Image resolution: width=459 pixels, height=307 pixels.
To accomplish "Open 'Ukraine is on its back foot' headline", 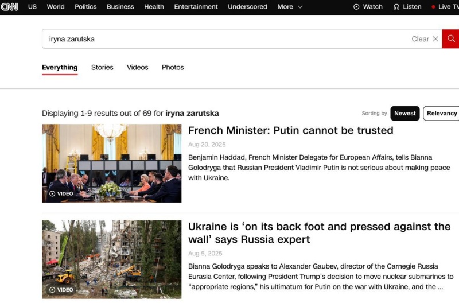I will click(x=319, y=232).
